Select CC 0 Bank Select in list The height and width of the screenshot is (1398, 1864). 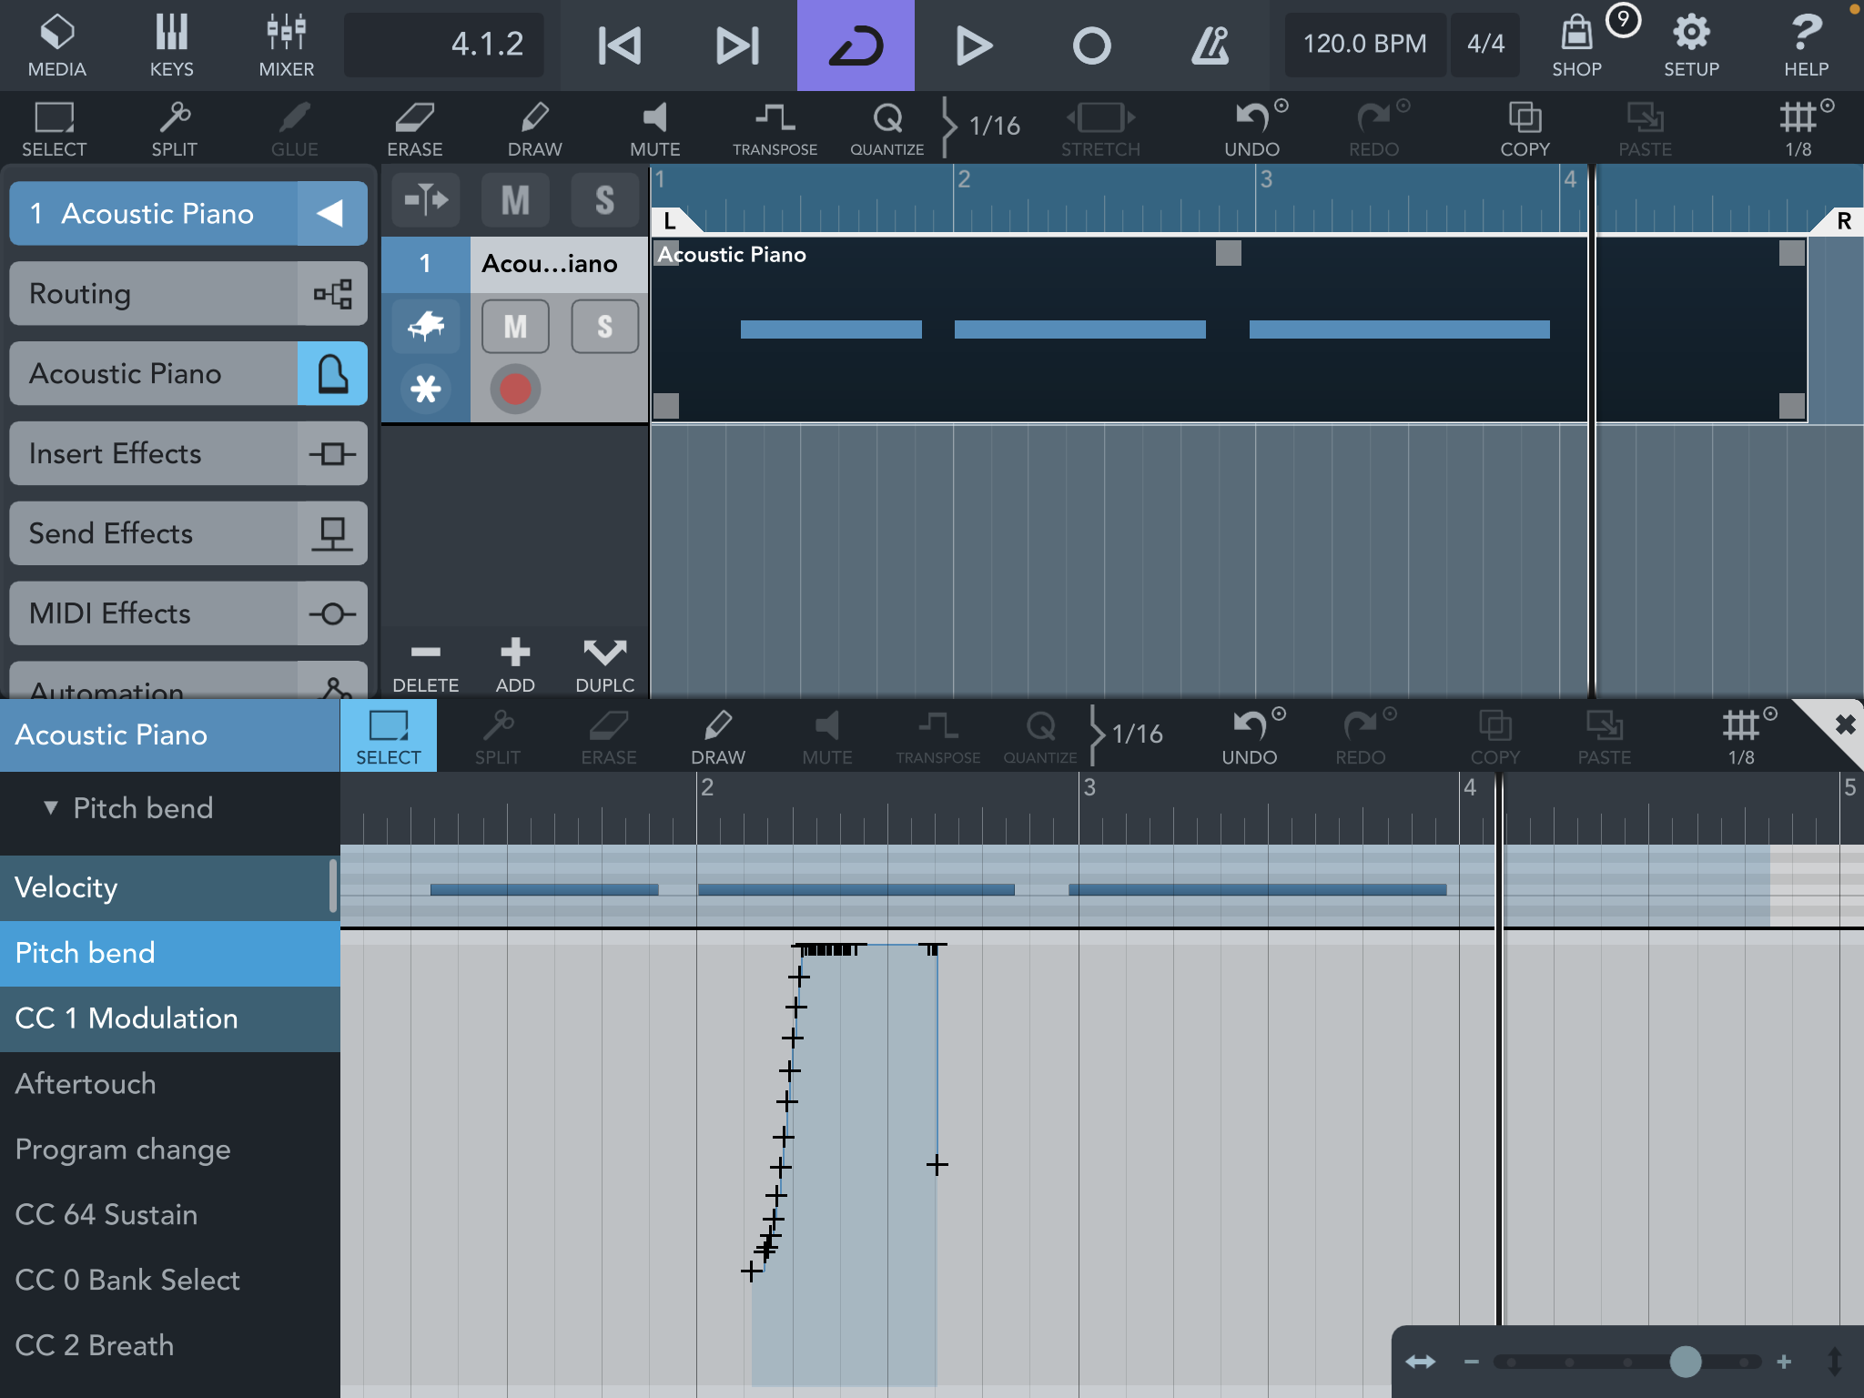click(170, 1281)
